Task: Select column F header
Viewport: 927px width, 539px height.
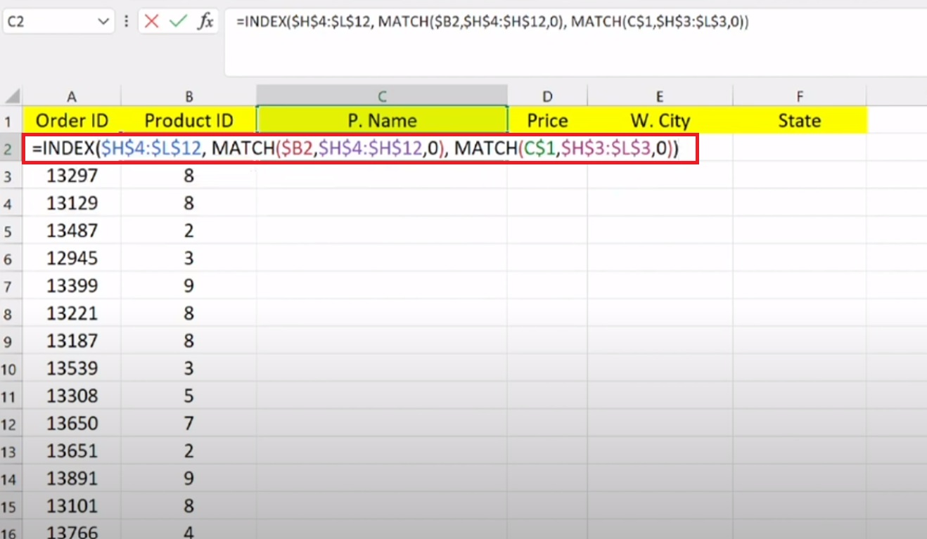Action: pos(799,96)
